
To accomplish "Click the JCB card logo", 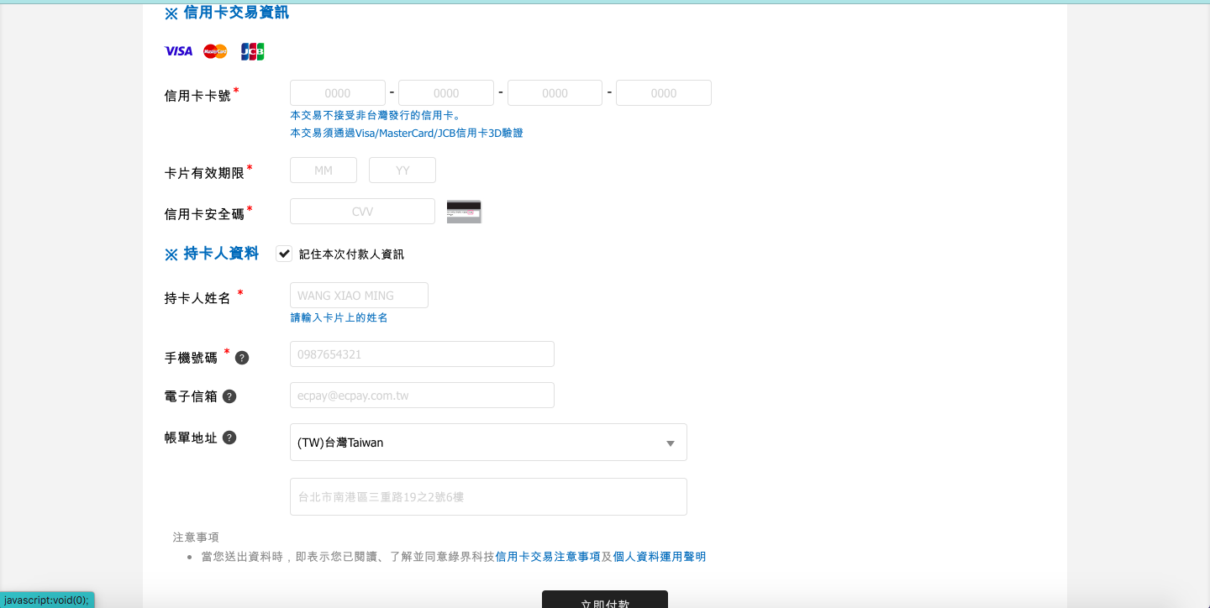I will [x=252, y=51].
